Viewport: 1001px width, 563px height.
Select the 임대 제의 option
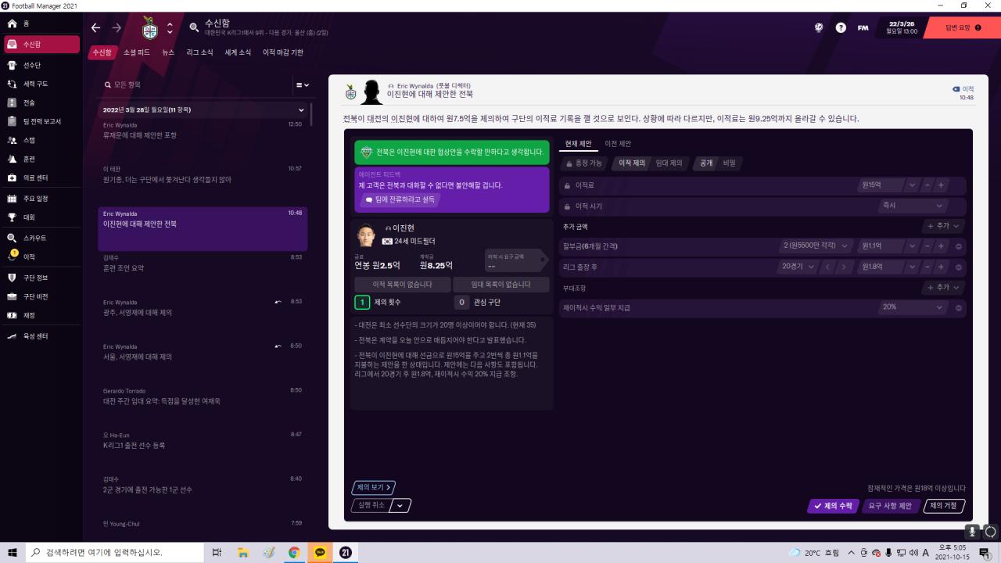[669, 163]
